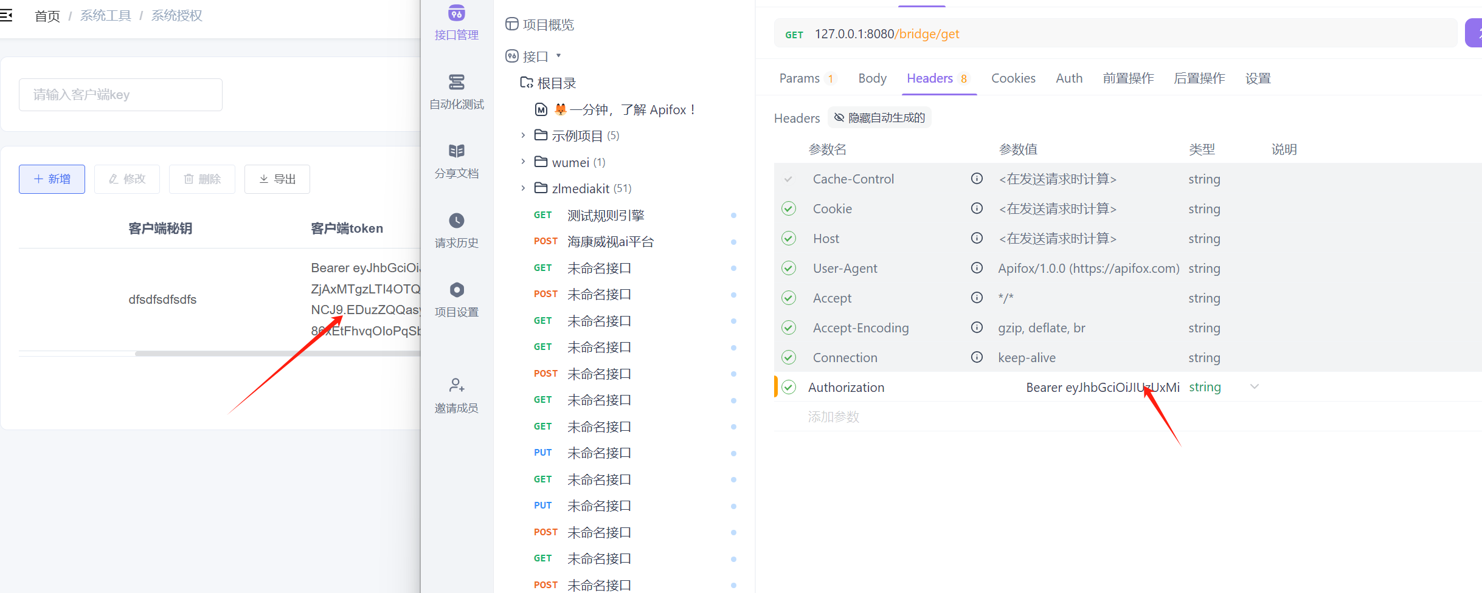Viewport: 1482px width, 593px height.
Task: Toggle the Host header checkbox
Action: pyautogui.click(x=789, y=239)
